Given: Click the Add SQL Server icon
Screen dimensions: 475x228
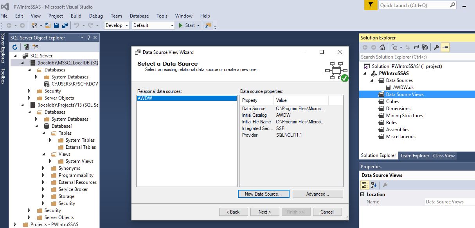Looking at the screenshot, I should 26,46.
